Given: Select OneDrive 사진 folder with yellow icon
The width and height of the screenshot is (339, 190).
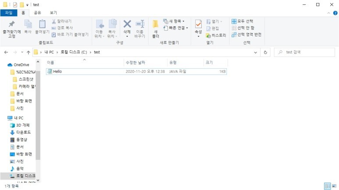Looking at the screenshot, I should click(17, 108).
